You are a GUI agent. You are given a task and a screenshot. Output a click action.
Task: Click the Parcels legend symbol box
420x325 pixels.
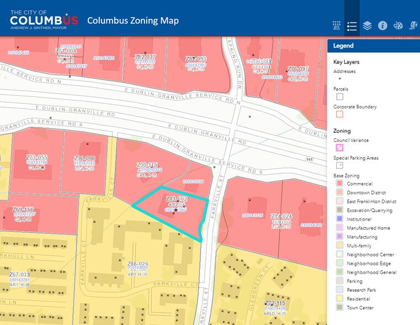339,97
